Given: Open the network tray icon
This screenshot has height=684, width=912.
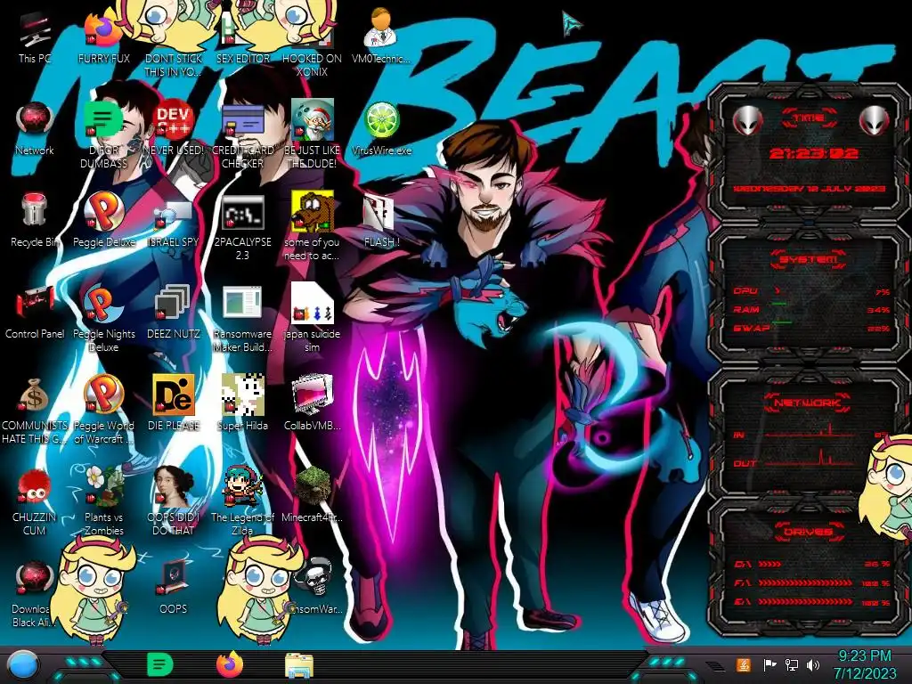Looking at the screenshot, I should [x=791, y=664].
